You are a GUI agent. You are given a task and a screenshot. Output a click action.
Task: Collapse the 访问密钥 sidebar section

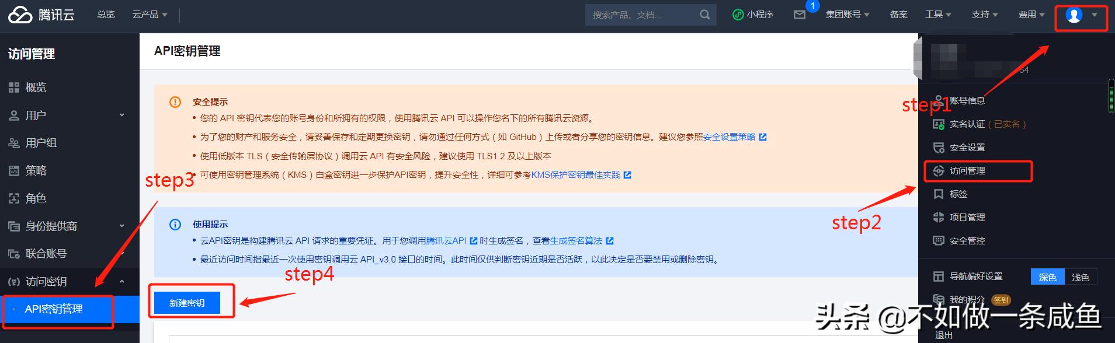[122, 282]
